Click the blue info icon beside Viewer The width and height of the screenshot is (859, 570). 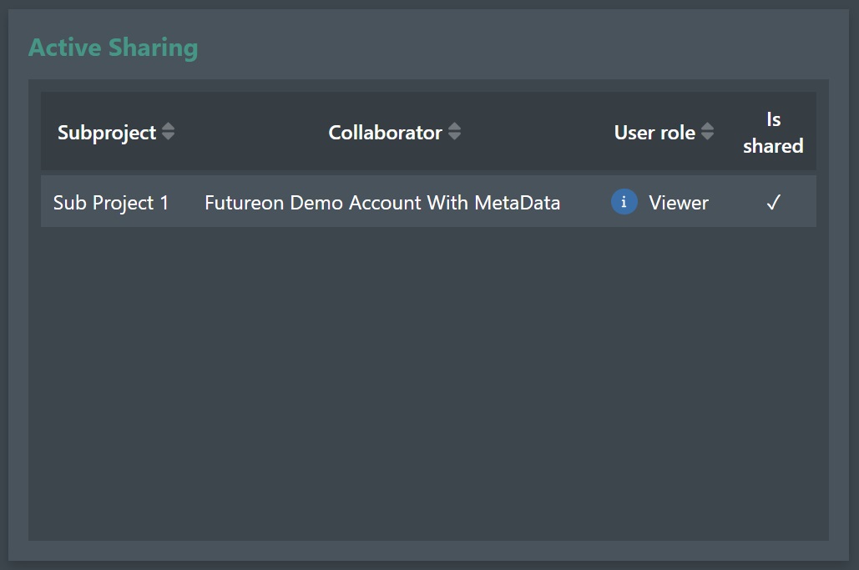point(624,201)
